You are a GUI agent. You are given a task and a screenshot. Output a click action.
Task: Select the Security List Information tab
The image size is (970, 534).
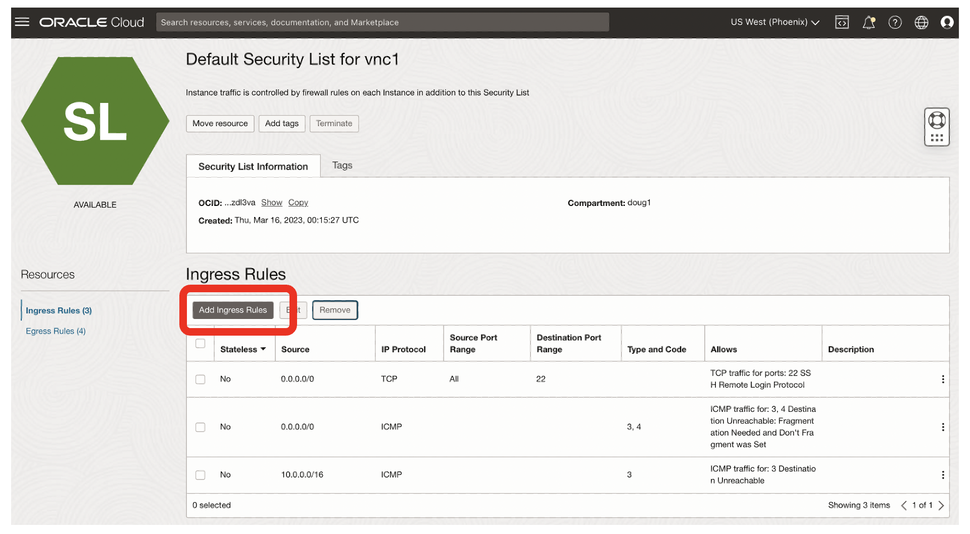tap(253, 166)
